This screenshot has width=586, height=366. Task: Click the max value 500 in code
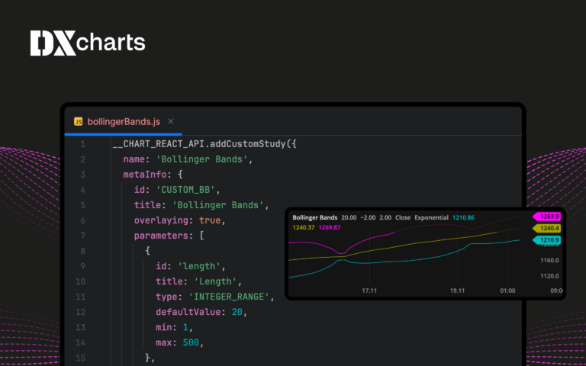pyautogui.click(x=191, y=342)
